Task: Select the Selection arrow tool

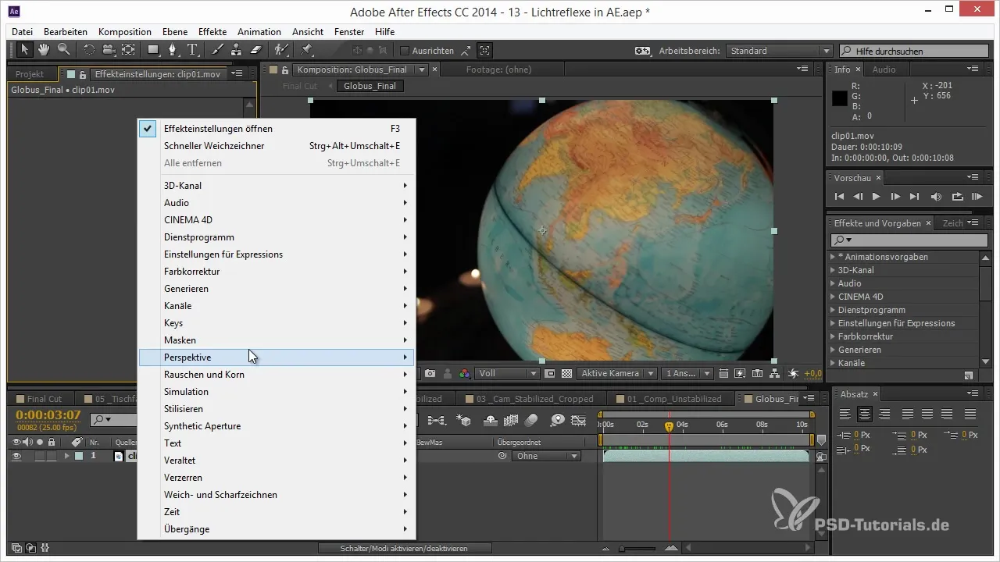Action: pos(25,50)
